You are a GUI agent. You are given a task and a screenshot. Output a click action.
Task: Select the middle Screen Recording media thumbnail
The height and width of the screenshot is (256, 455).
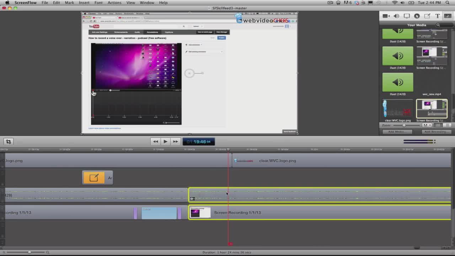pos(432,56)
